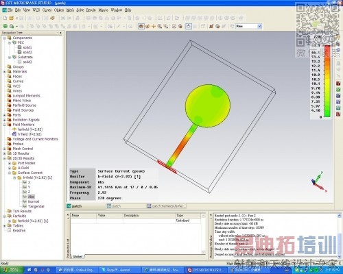Click the Zoom out magnifier icon
The image size is (343, 274).
click(166, 26)
